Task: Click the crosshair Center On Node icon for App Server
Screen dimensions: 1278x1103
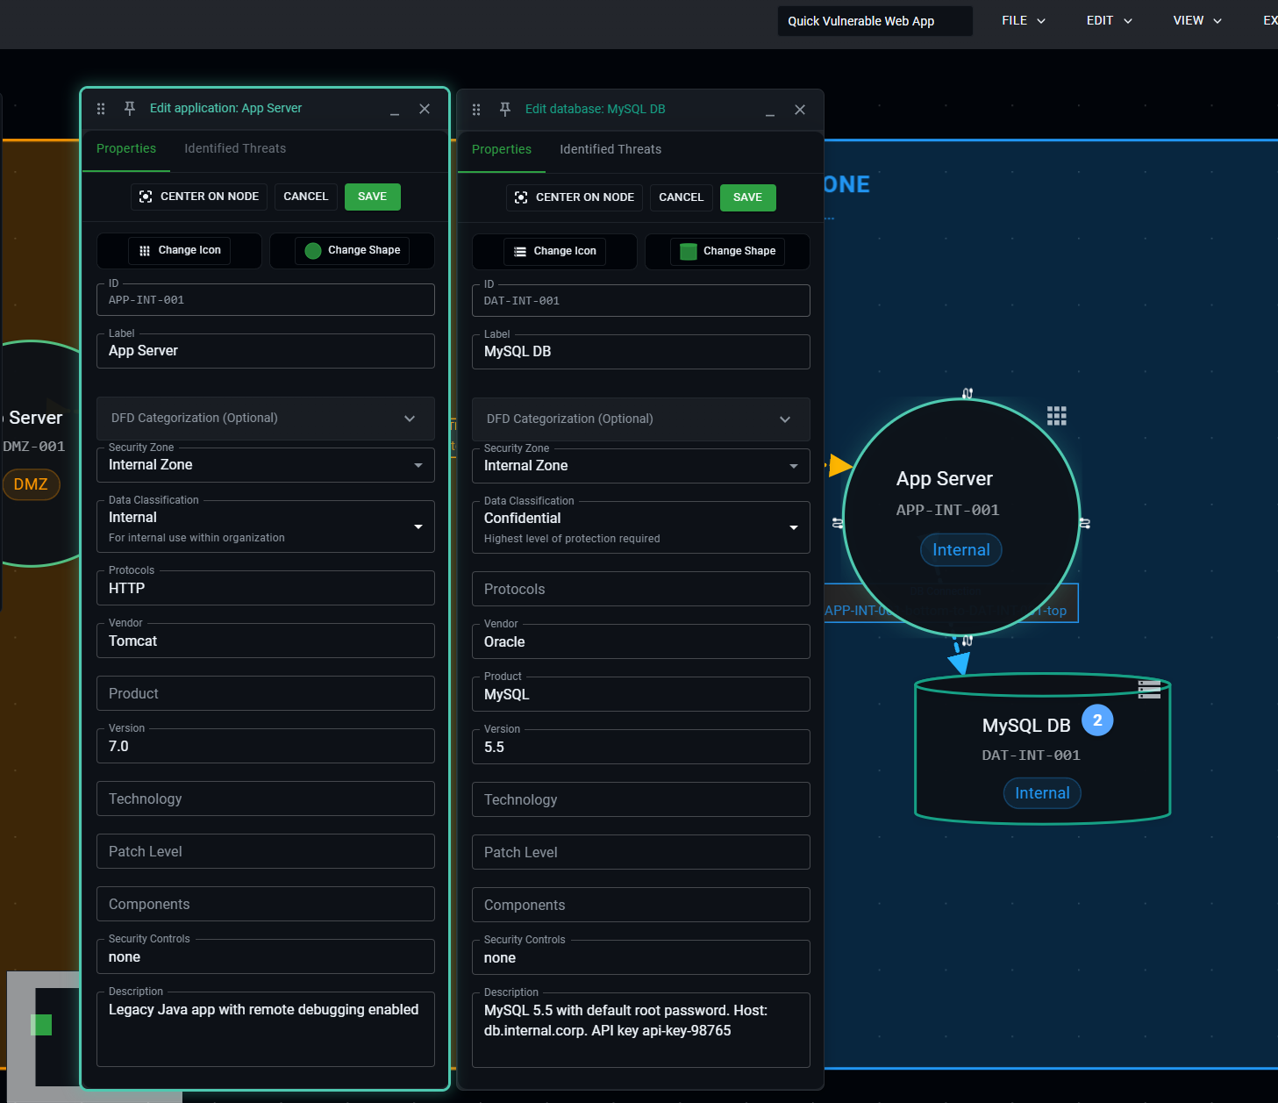Action: pos(146,197)
